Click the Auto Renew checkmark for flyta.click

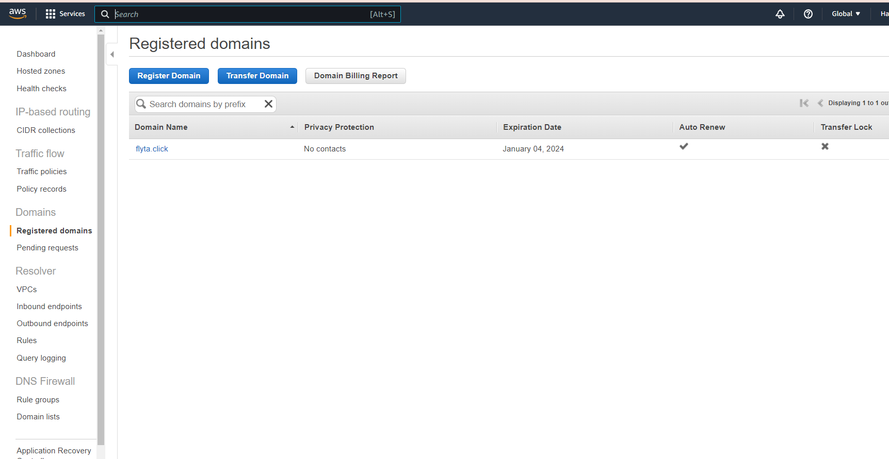click(x=684, y=146)
